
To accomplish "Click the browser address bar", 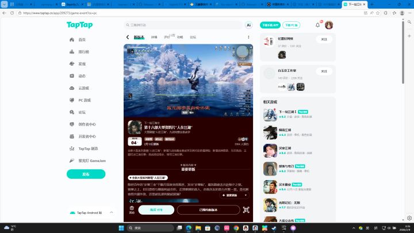I will tap(190, 13).
